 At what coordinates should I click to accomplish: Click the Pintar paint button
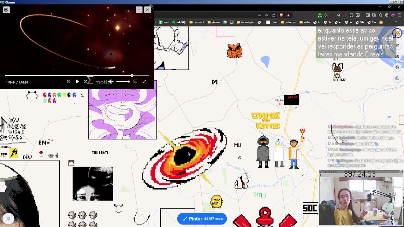point(202,219)
